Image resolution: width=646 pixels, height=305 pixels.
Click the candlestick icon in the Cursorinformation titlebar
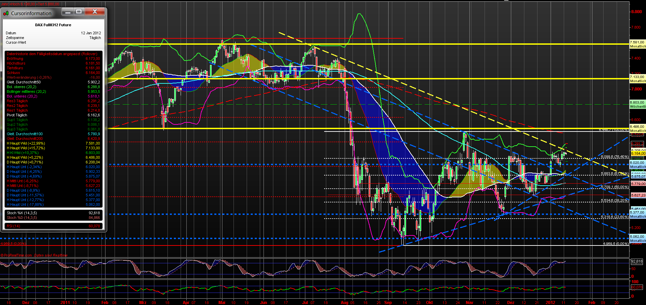(6, 13)
